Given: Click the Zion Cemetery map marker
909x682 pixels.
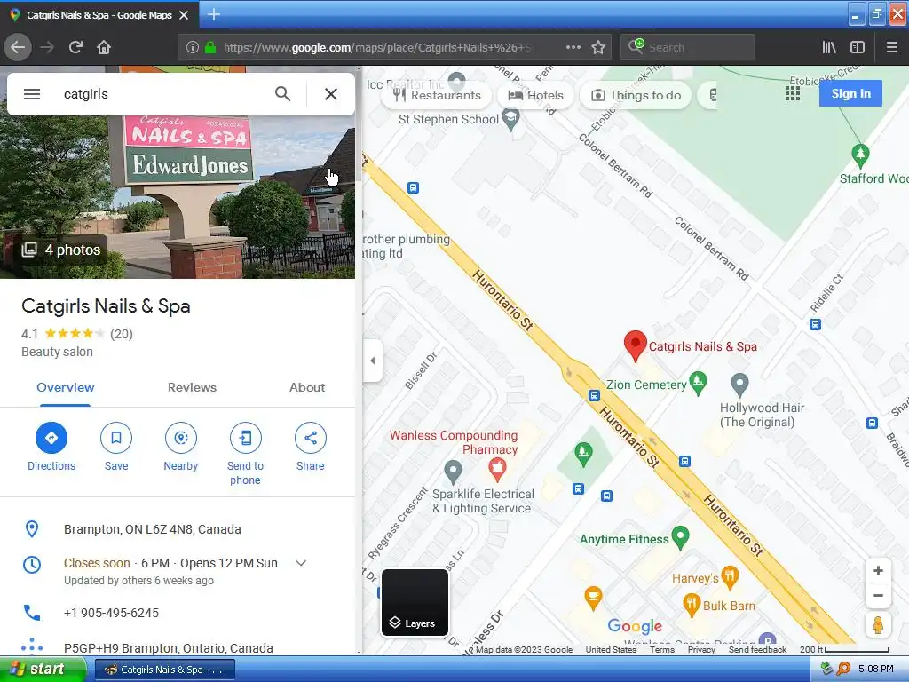Looking at the screenshot, I should tap(698, 383).
